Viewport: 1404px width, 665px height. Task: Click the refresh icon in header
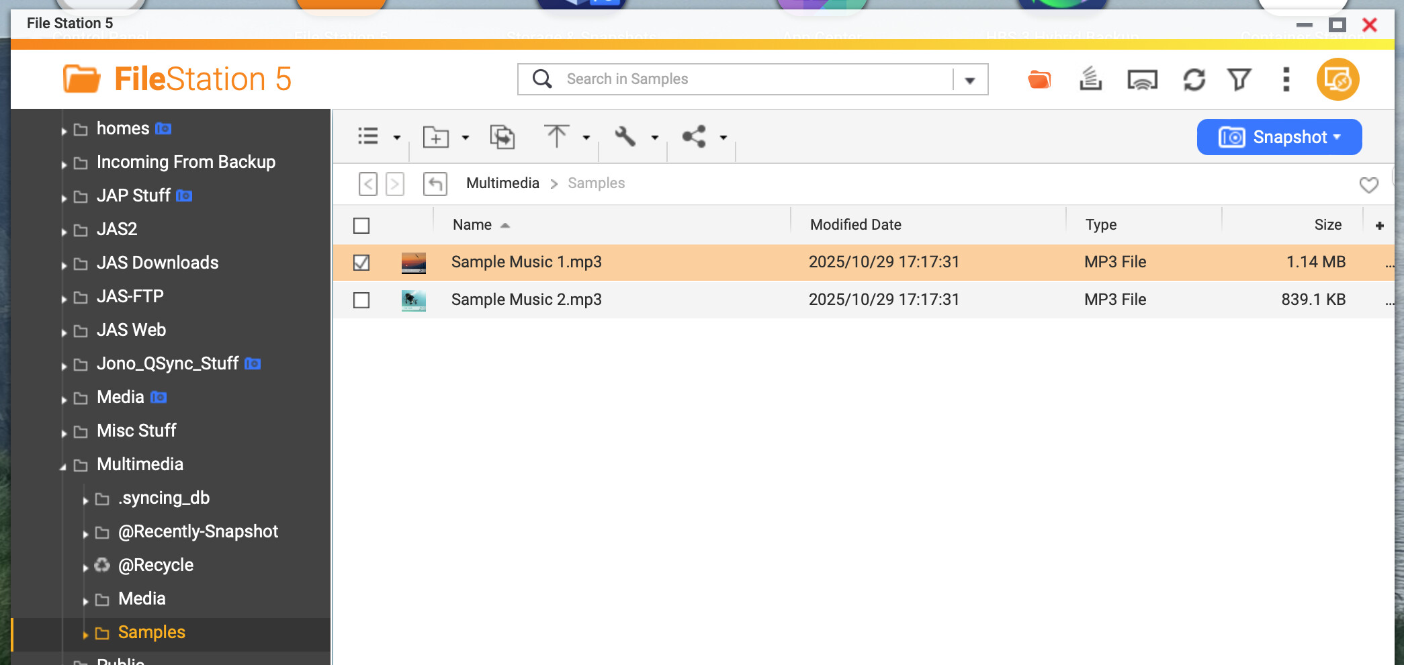coord(1194,80)
